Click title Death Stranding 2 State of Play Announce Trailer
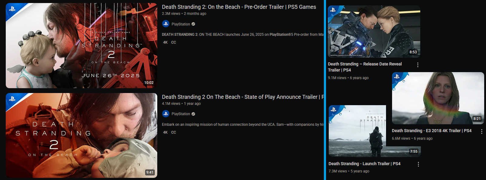The image size is (486, 180). 243,97
